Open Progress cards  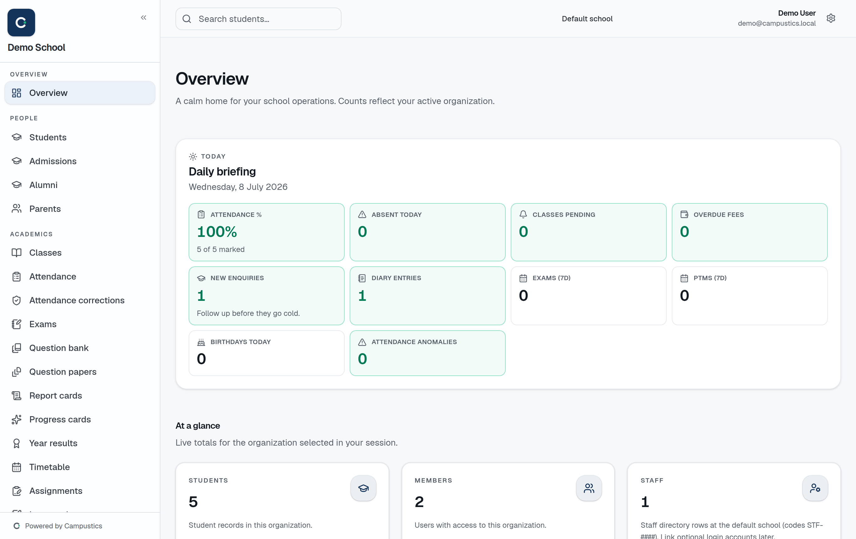(x=80, y=420)
